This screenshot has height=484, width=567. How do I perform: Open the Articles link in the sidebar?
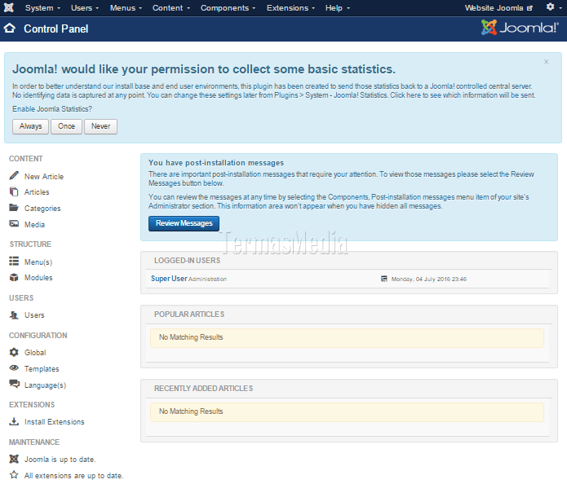click(x=37, y=191)
